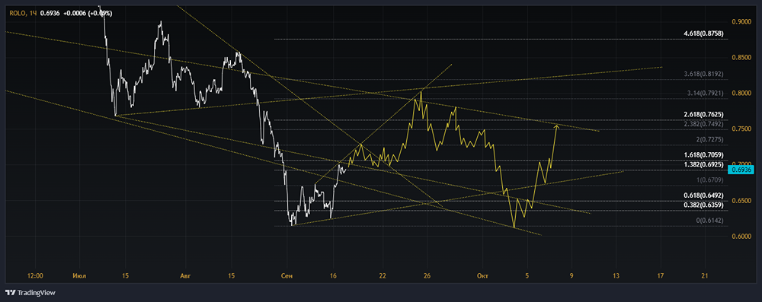The height and width of the screenshot is (302, 762).
Task: Click the 21 date label on time axis
Action: 705,276
